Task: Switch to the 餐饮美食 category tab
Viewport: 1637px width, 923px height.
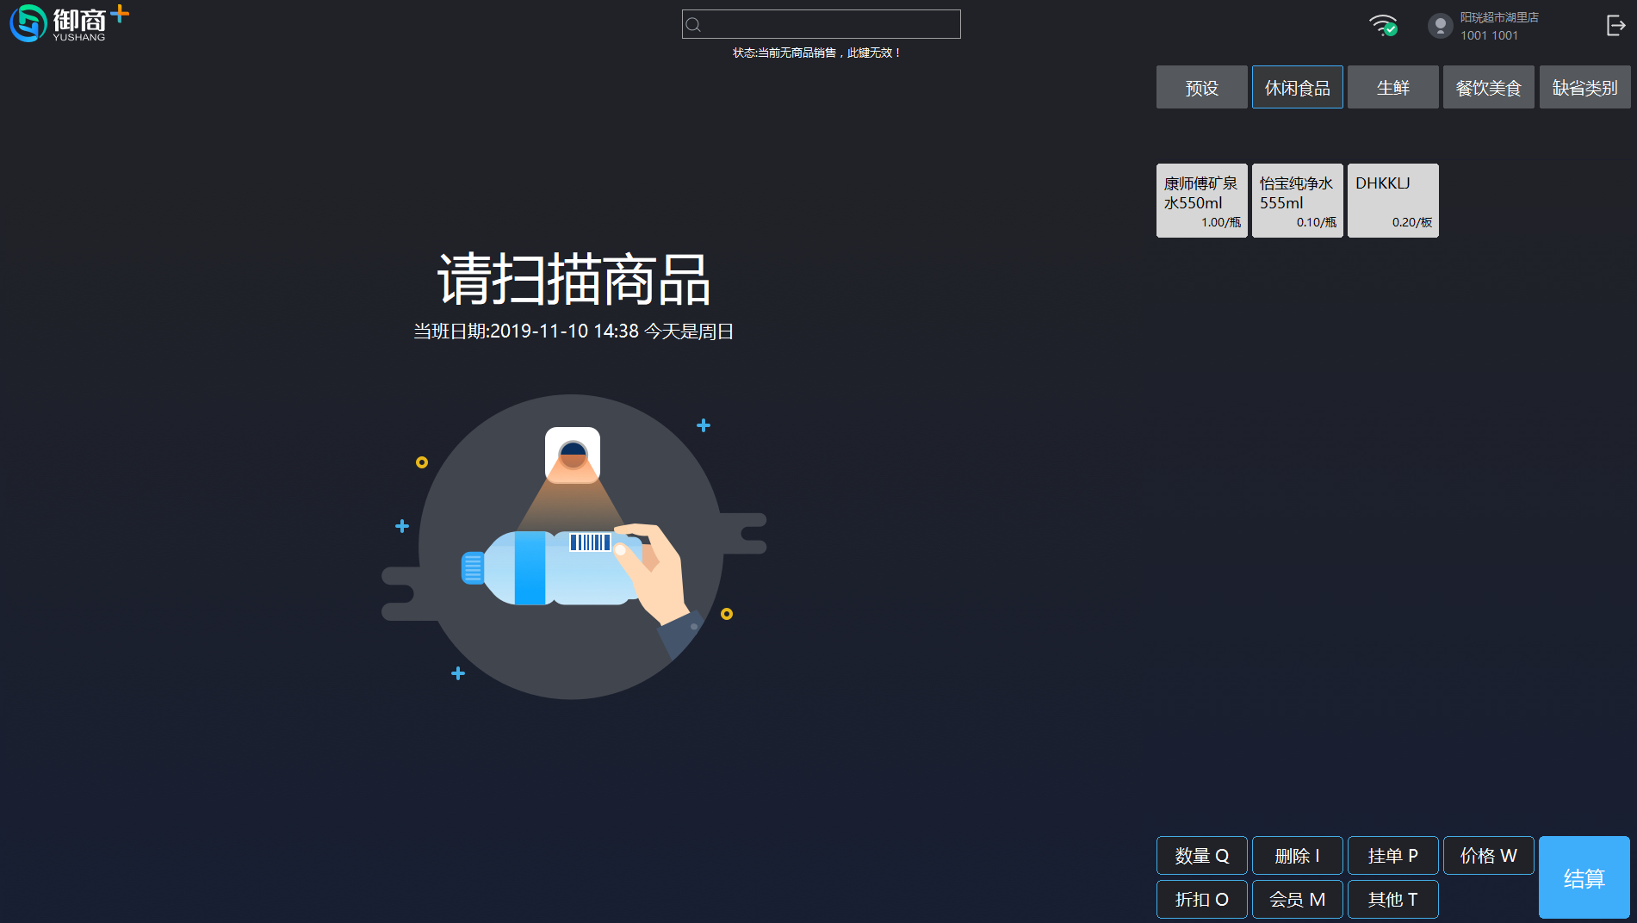Action: click(1488, 86)
